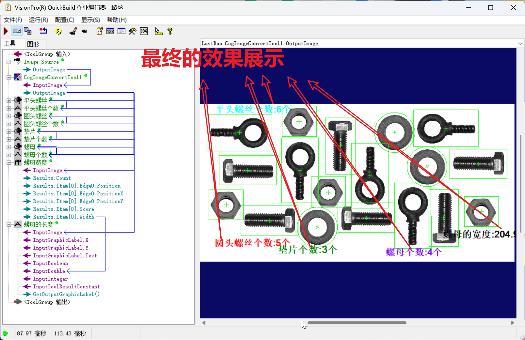
Task: Collapse the Image Source tree node
Action: pos(9,62)
